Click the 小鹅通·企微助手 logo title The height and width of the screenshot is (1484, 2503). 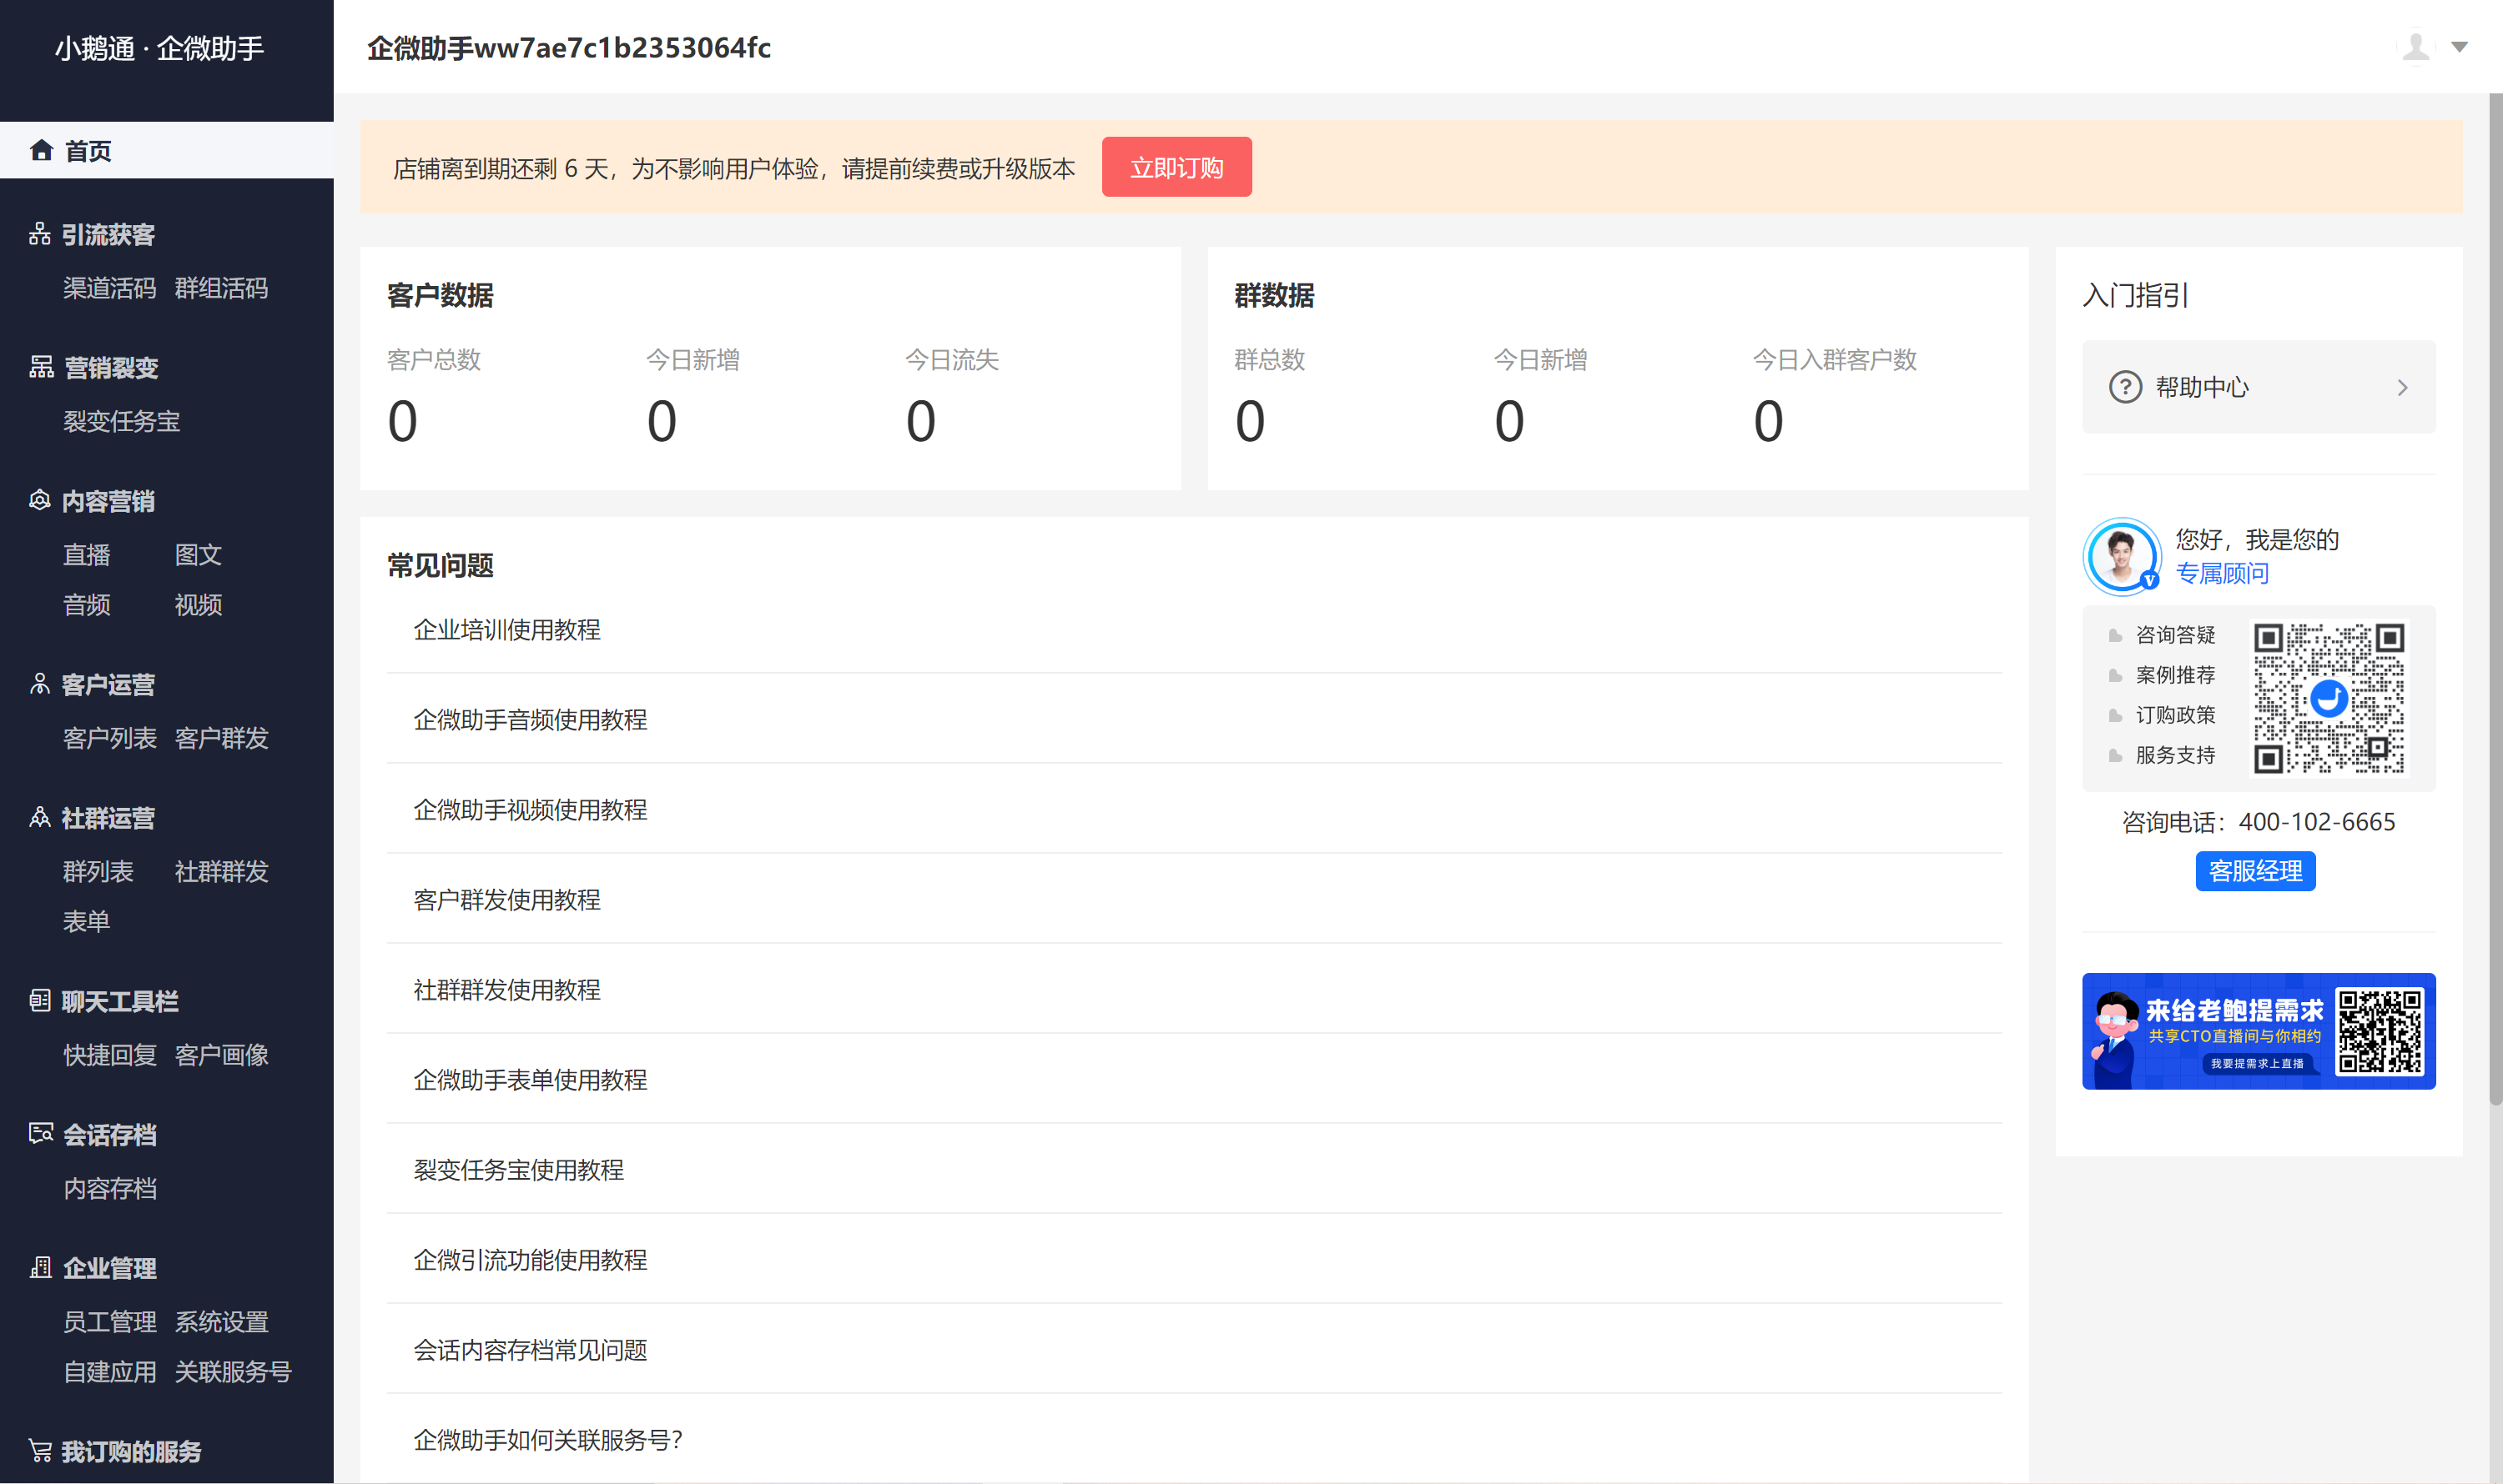point(160,48)
